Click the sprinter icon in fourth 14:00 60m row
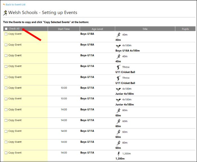The width and height of the screenshot is (197, 162). click(118, 143)
